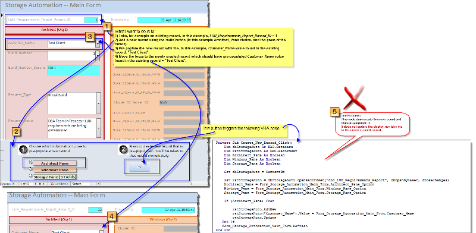The image size is (476, 233).
Task: Click the cyan Build_Number_Descrip field
Action: (x=73, y=70)
